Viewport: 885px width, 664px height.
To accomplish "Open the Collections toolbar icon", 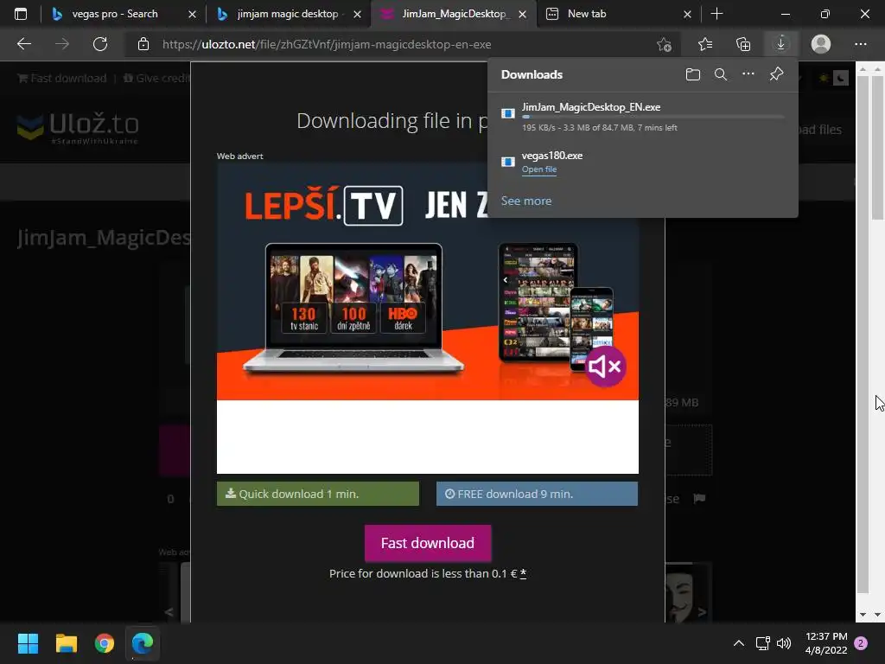I will click(x=743, y=44).
